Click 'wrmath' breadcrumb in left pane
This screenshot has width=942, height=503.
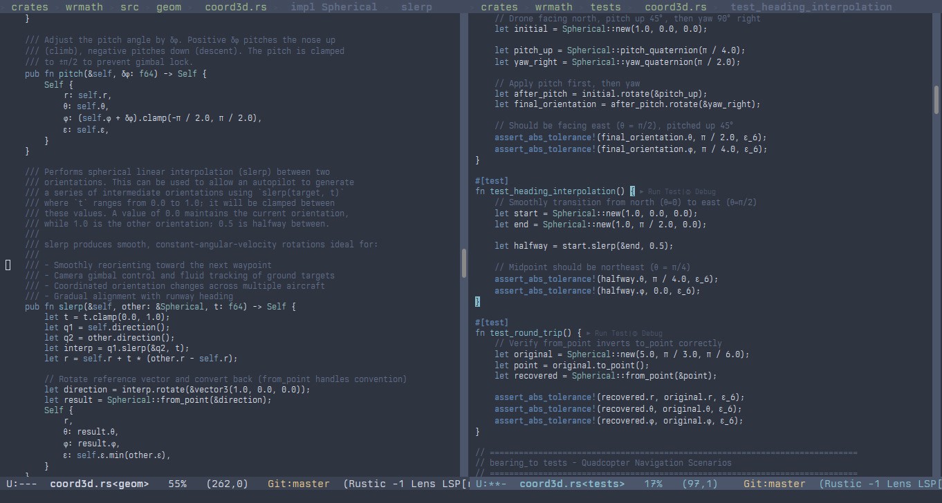pos(84,7)
